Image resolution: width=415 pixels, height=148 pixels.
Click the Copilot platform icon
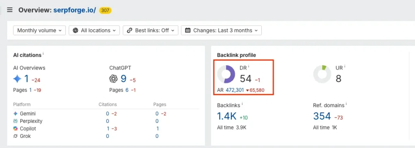(15, 129)
